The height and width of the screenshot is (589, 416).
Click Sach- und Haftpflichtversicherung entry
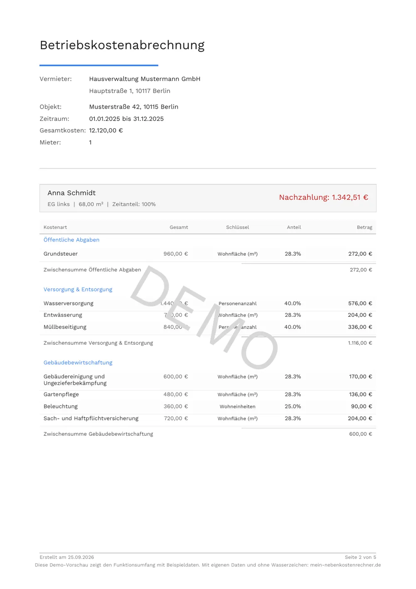(91, 419)
